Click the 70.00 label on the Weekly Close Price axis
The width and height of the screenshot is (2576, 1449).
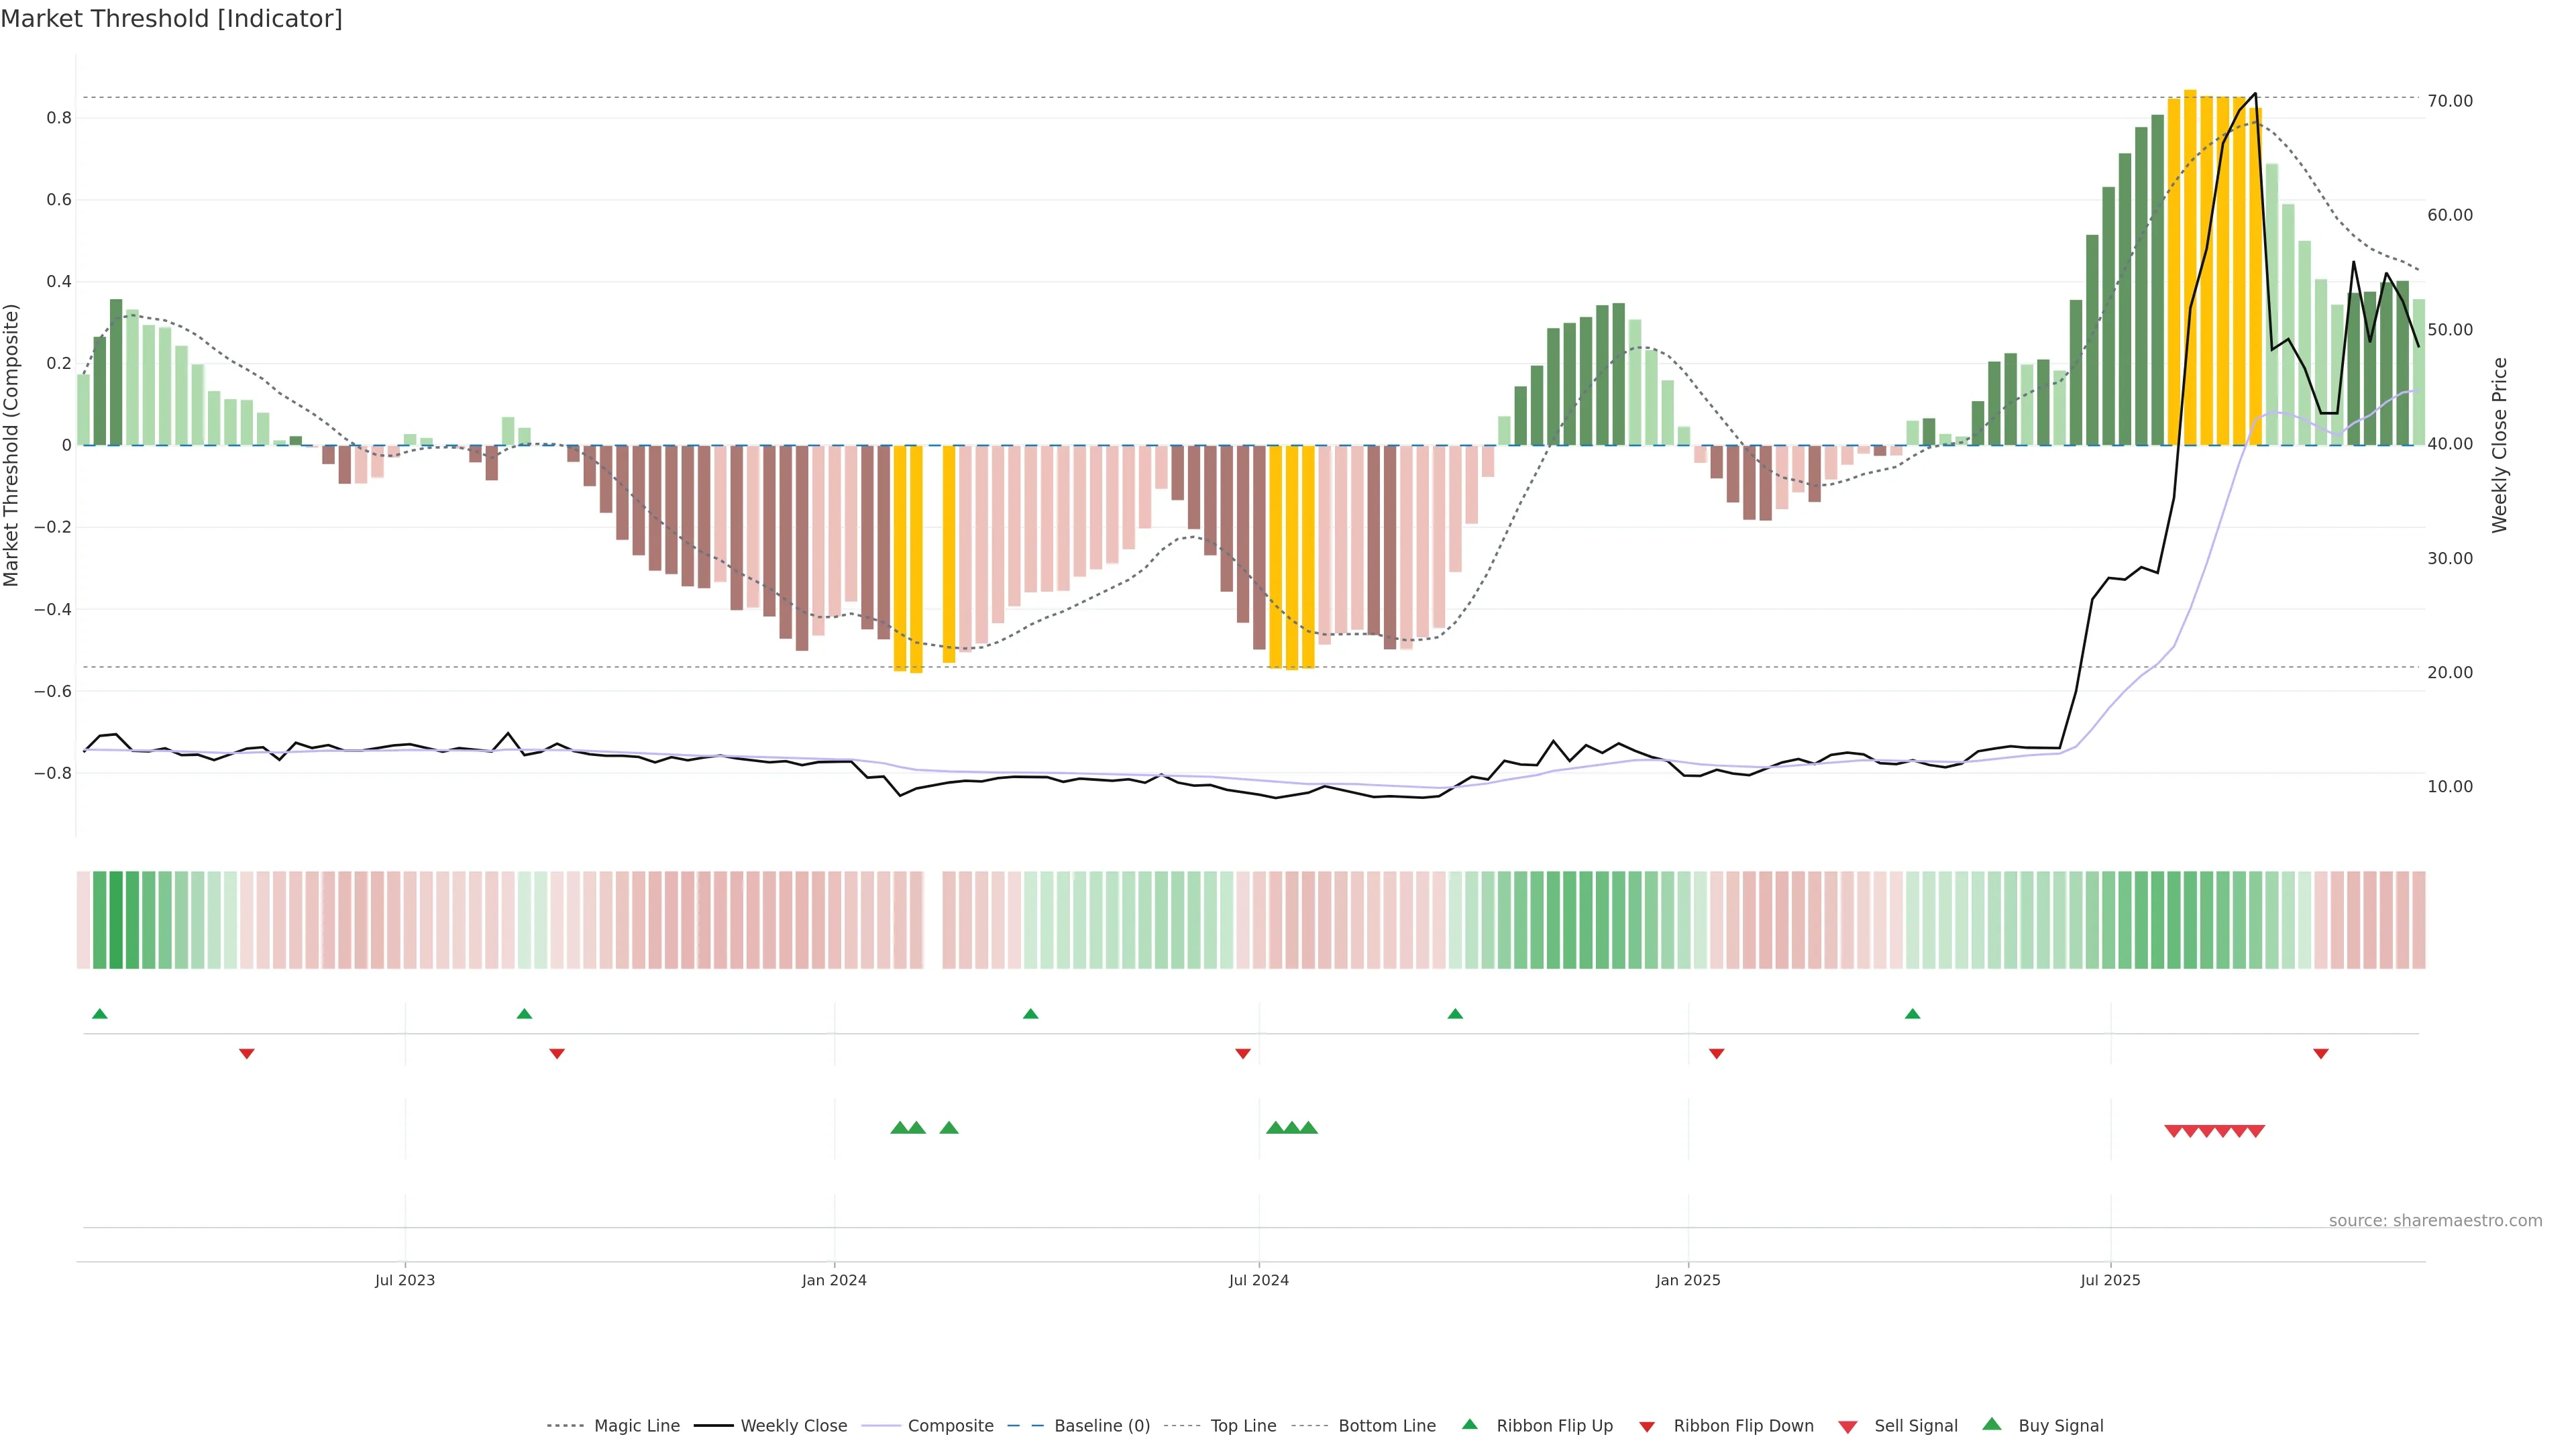click(2450, 101)
